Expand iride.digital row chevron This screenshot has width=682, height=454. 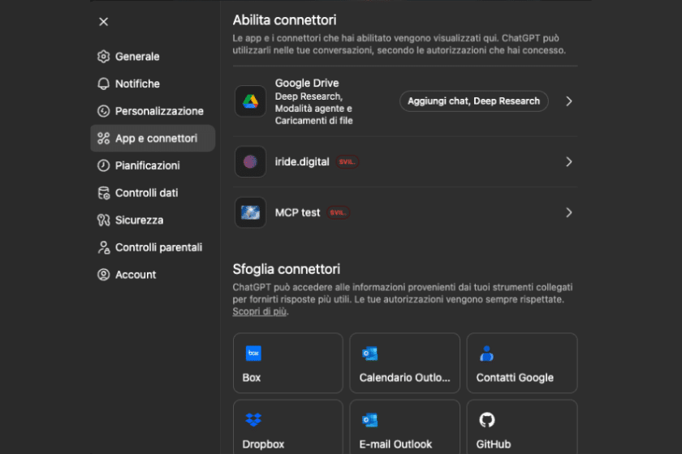click(568, 161)
